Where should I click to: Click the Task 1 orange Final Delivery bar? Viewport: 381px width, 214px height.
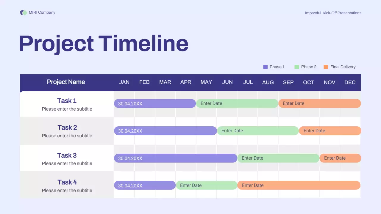319,103
